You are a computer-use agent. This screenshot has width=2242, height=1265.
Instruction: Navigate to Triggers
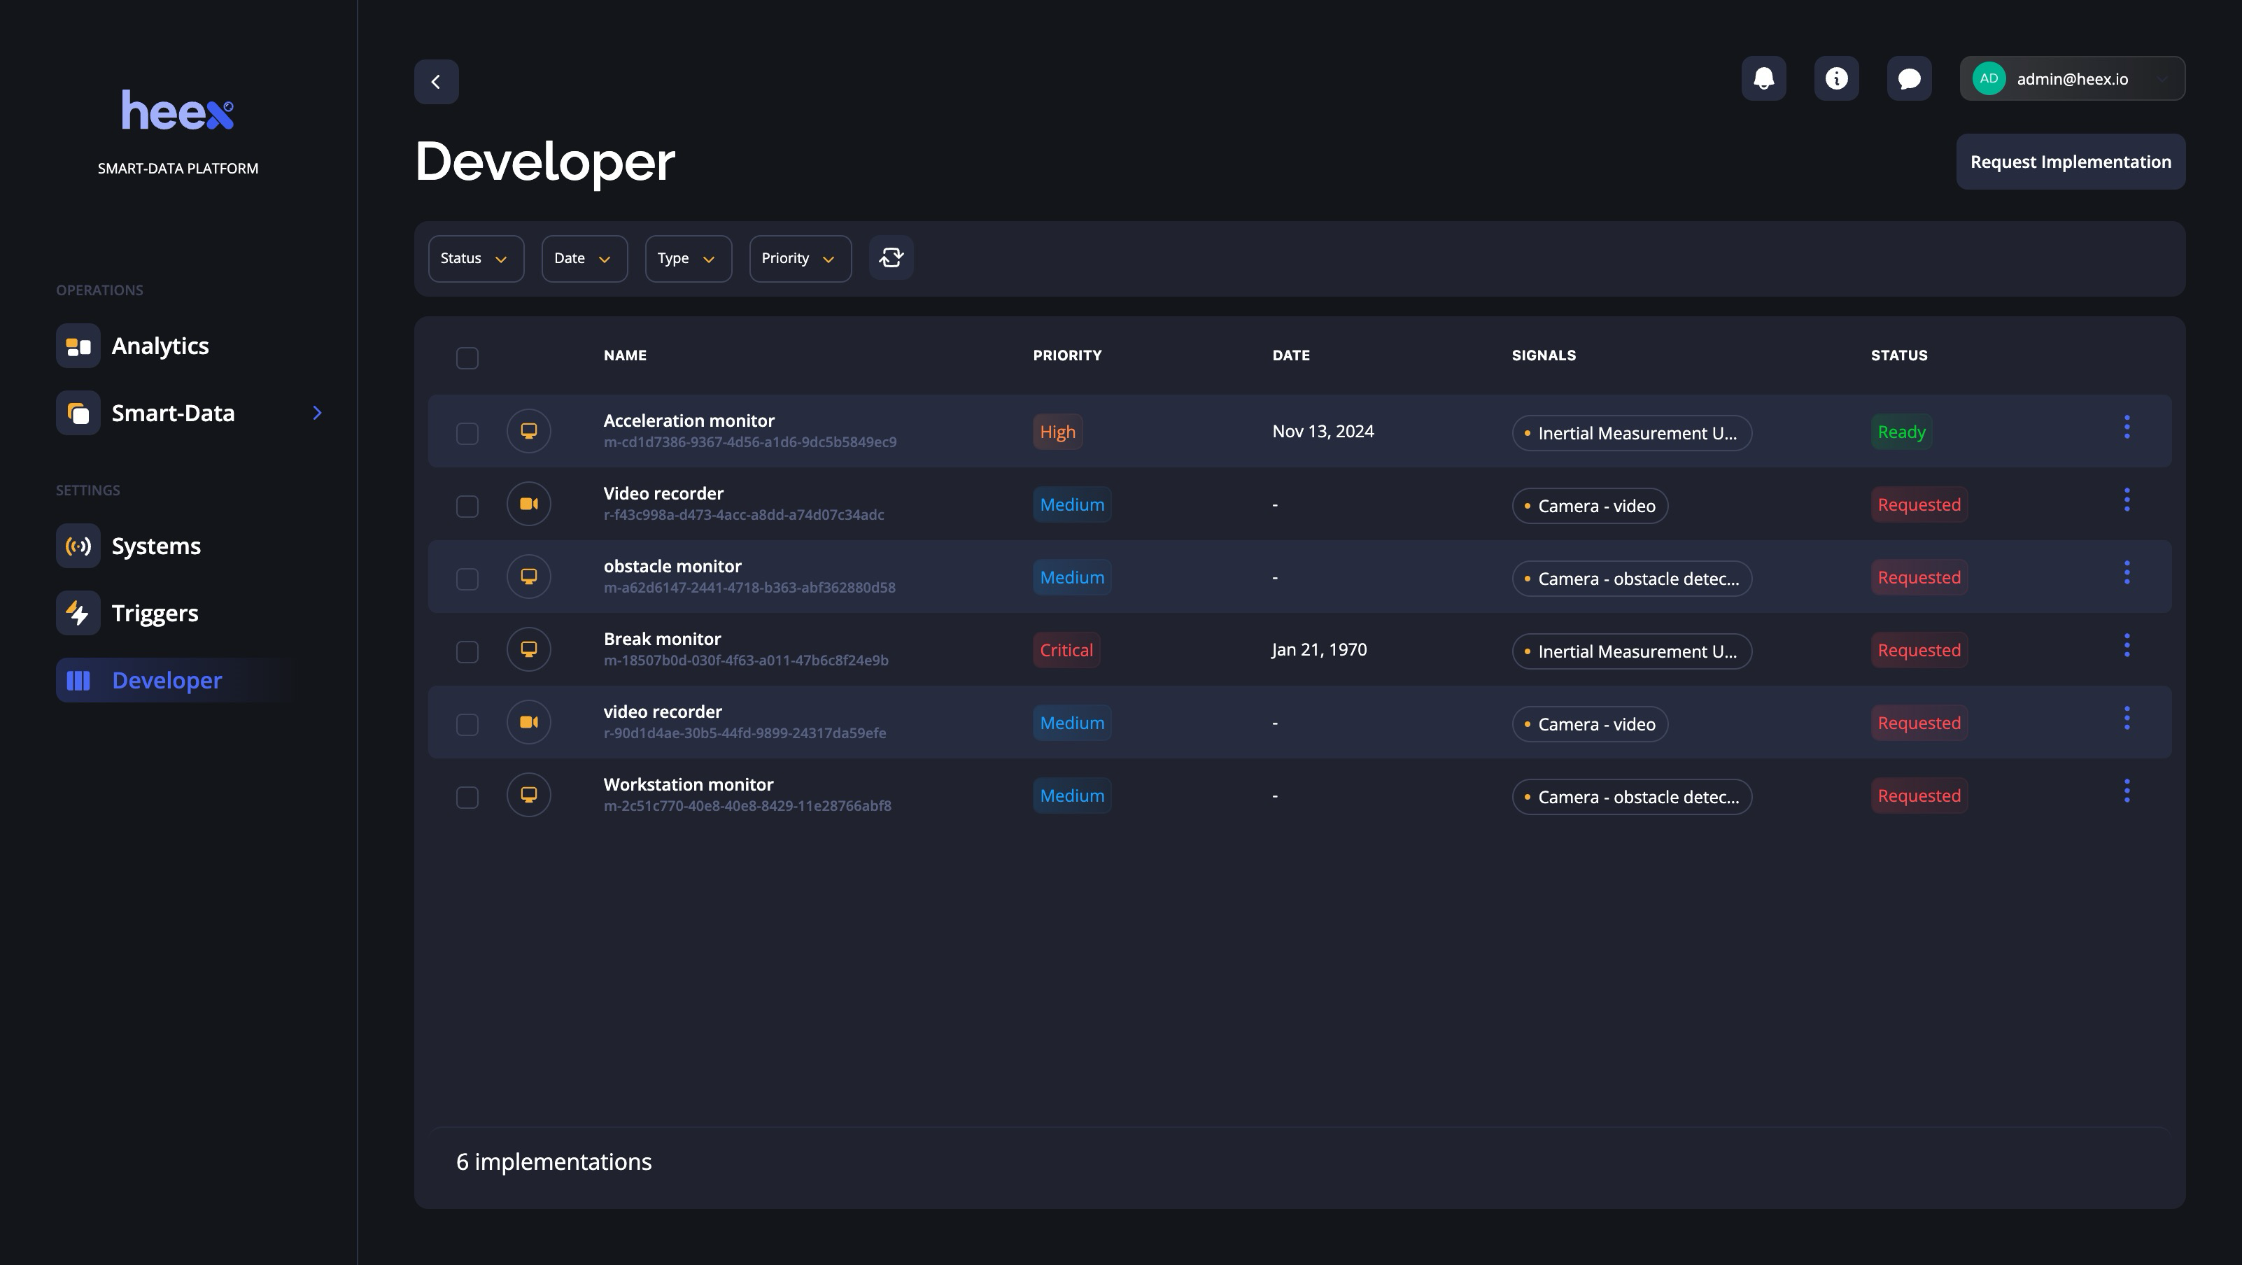click(x=155, y=614)
